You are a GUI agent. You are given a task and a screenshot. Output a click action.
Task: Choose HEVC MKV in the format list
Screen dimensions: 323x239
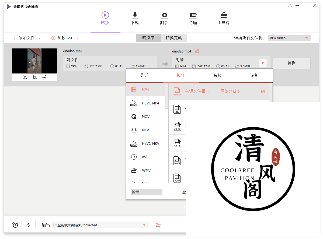pos(145,143)
